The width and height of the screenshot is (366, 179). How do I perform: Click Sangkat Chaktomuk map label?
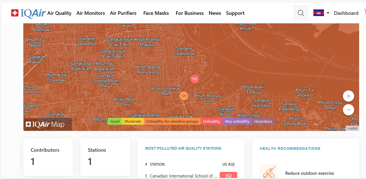point(184,51)
